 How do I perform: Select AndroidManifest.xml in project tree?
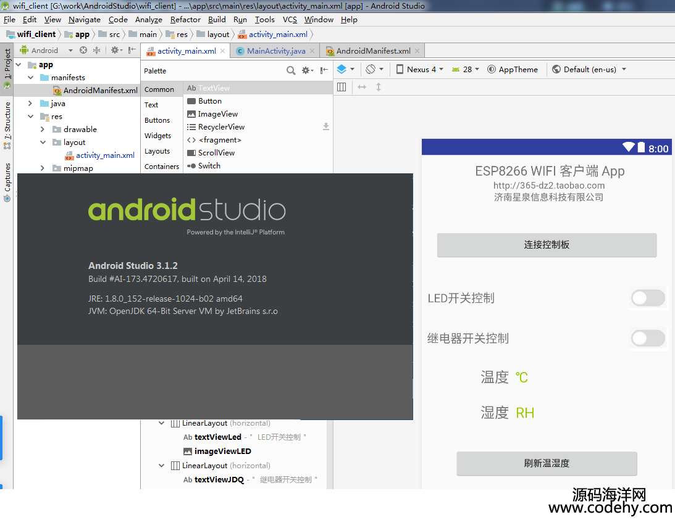click(96, 90)
